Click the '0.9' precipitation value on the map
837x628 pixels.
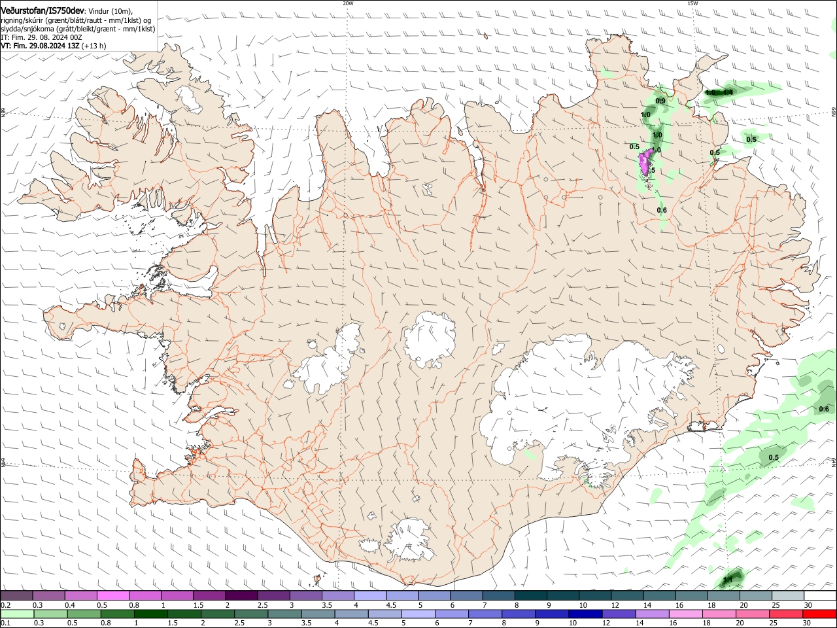[660, 101]
